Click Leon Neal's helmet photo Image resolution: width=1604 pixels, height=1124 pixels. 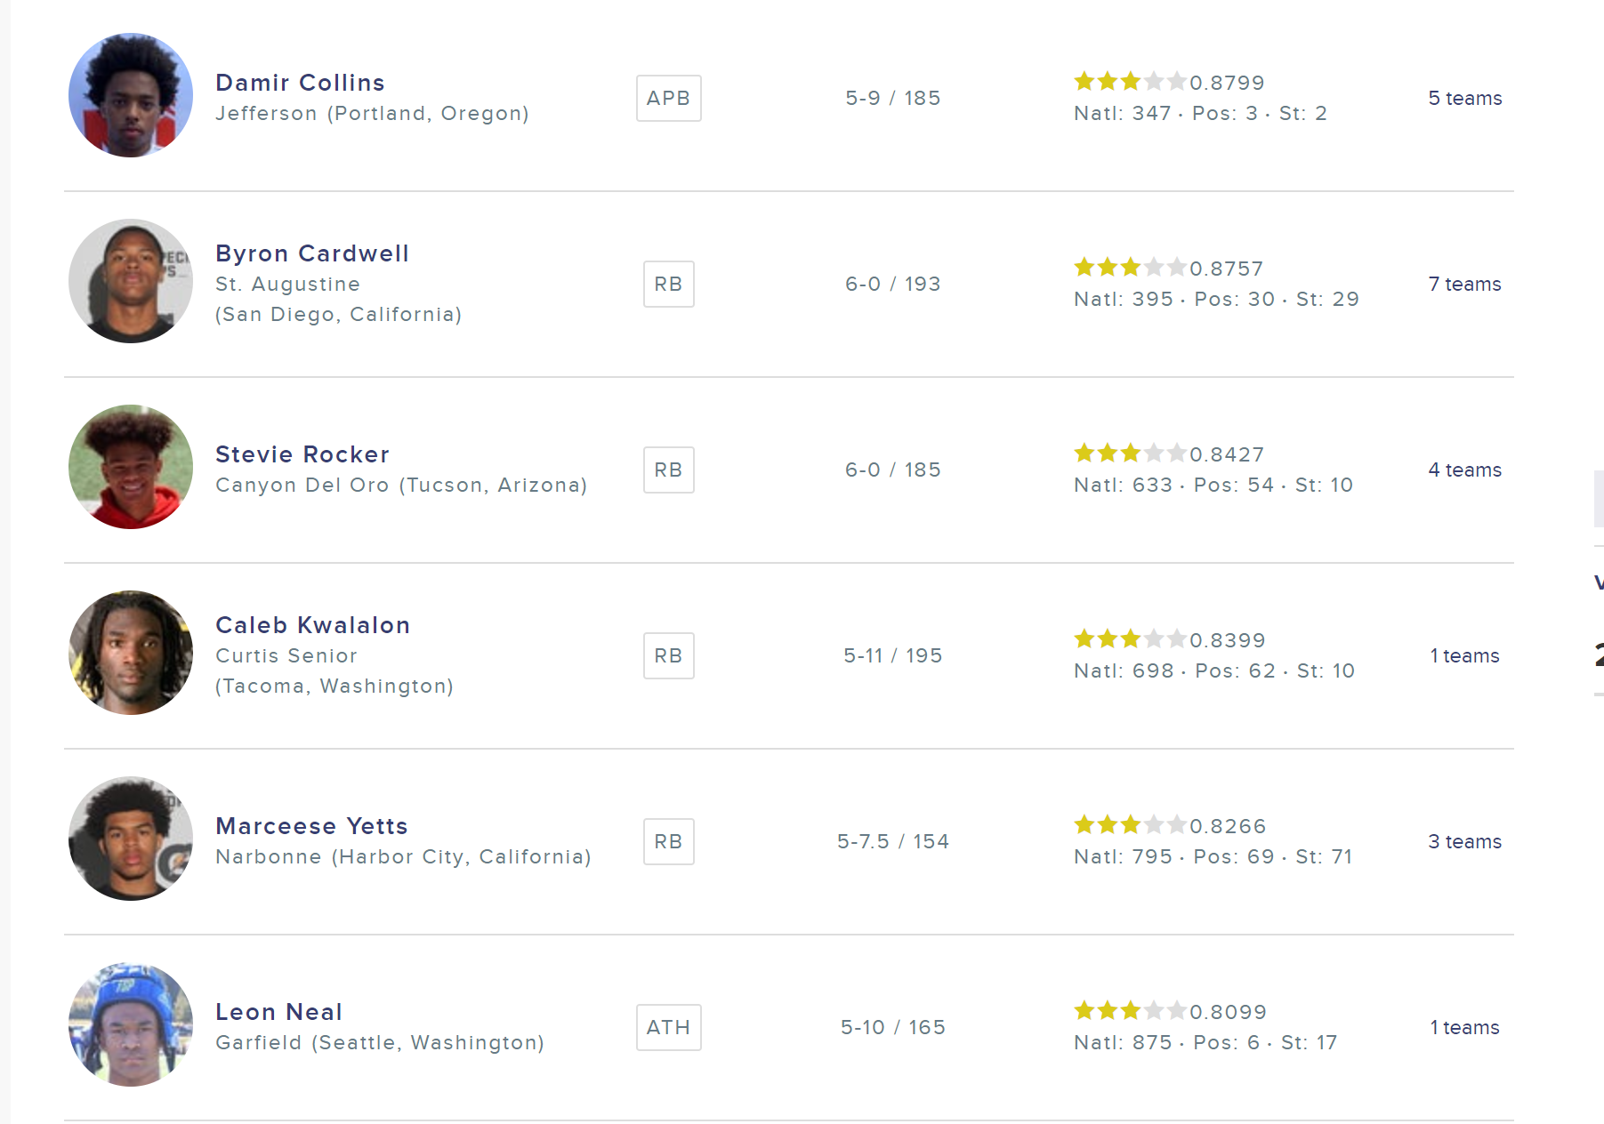pos(131,1024)
